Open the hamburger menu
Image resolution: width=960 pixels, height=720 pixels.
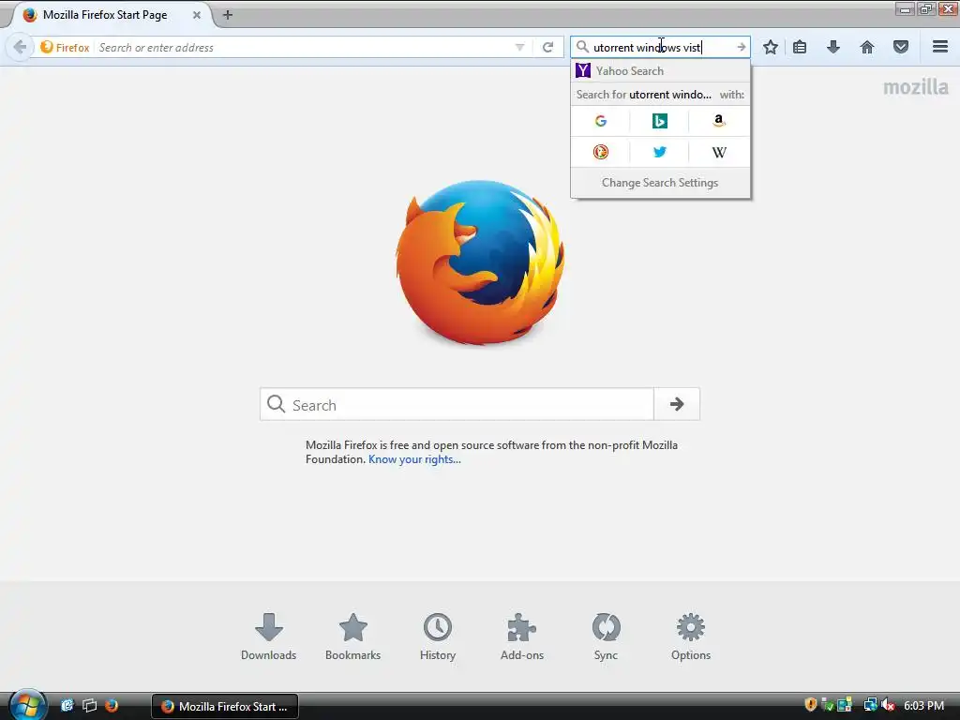coord(940,47)
